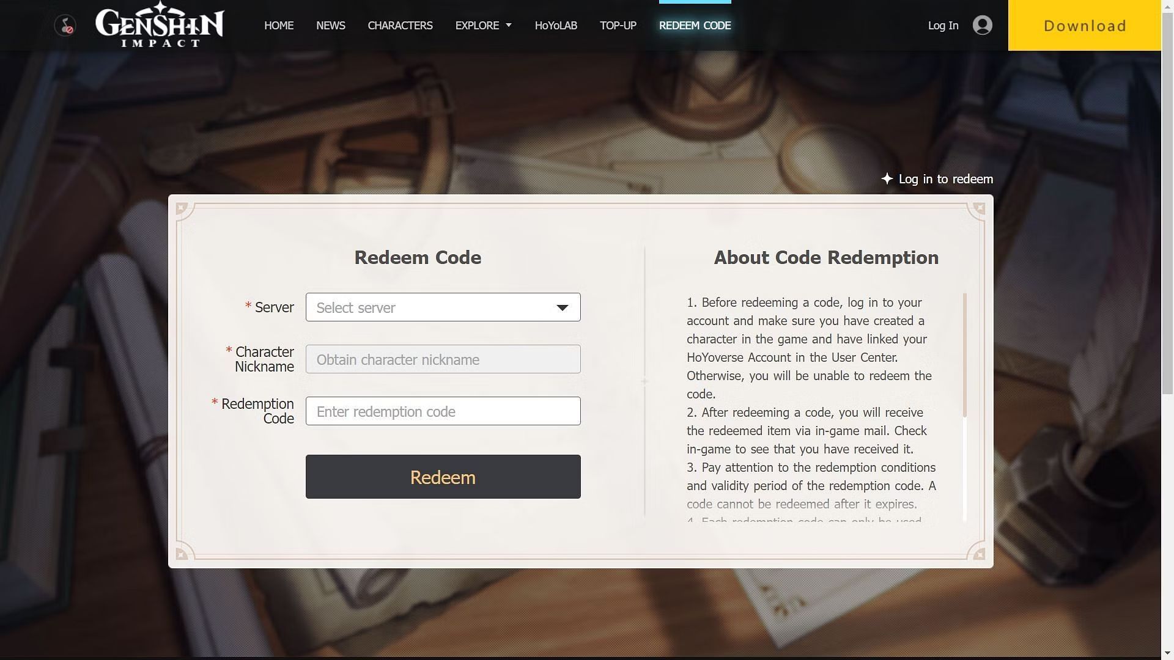The image size is (1174, 660).
Task: Click the decorative top-left corner ornament icon
Action: pyautogui.click(x=182, y=208)
